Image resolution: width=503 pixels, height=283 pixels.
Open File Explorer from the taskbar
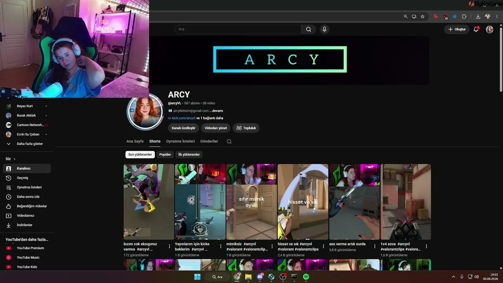click(248, 277)
